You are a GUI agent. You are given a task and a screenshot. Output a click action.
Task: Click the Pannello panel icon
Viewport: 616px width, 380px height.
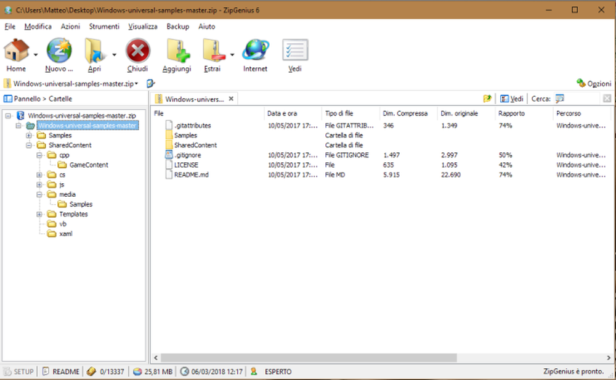pyautogui.click(x=7, y=99)
